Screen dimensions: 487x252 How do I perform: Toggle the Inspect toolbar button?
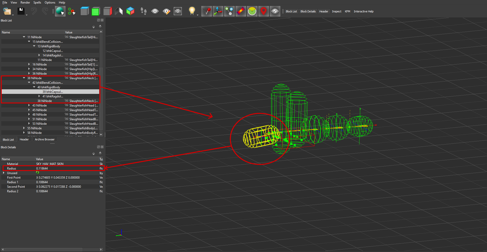point(337,11)
